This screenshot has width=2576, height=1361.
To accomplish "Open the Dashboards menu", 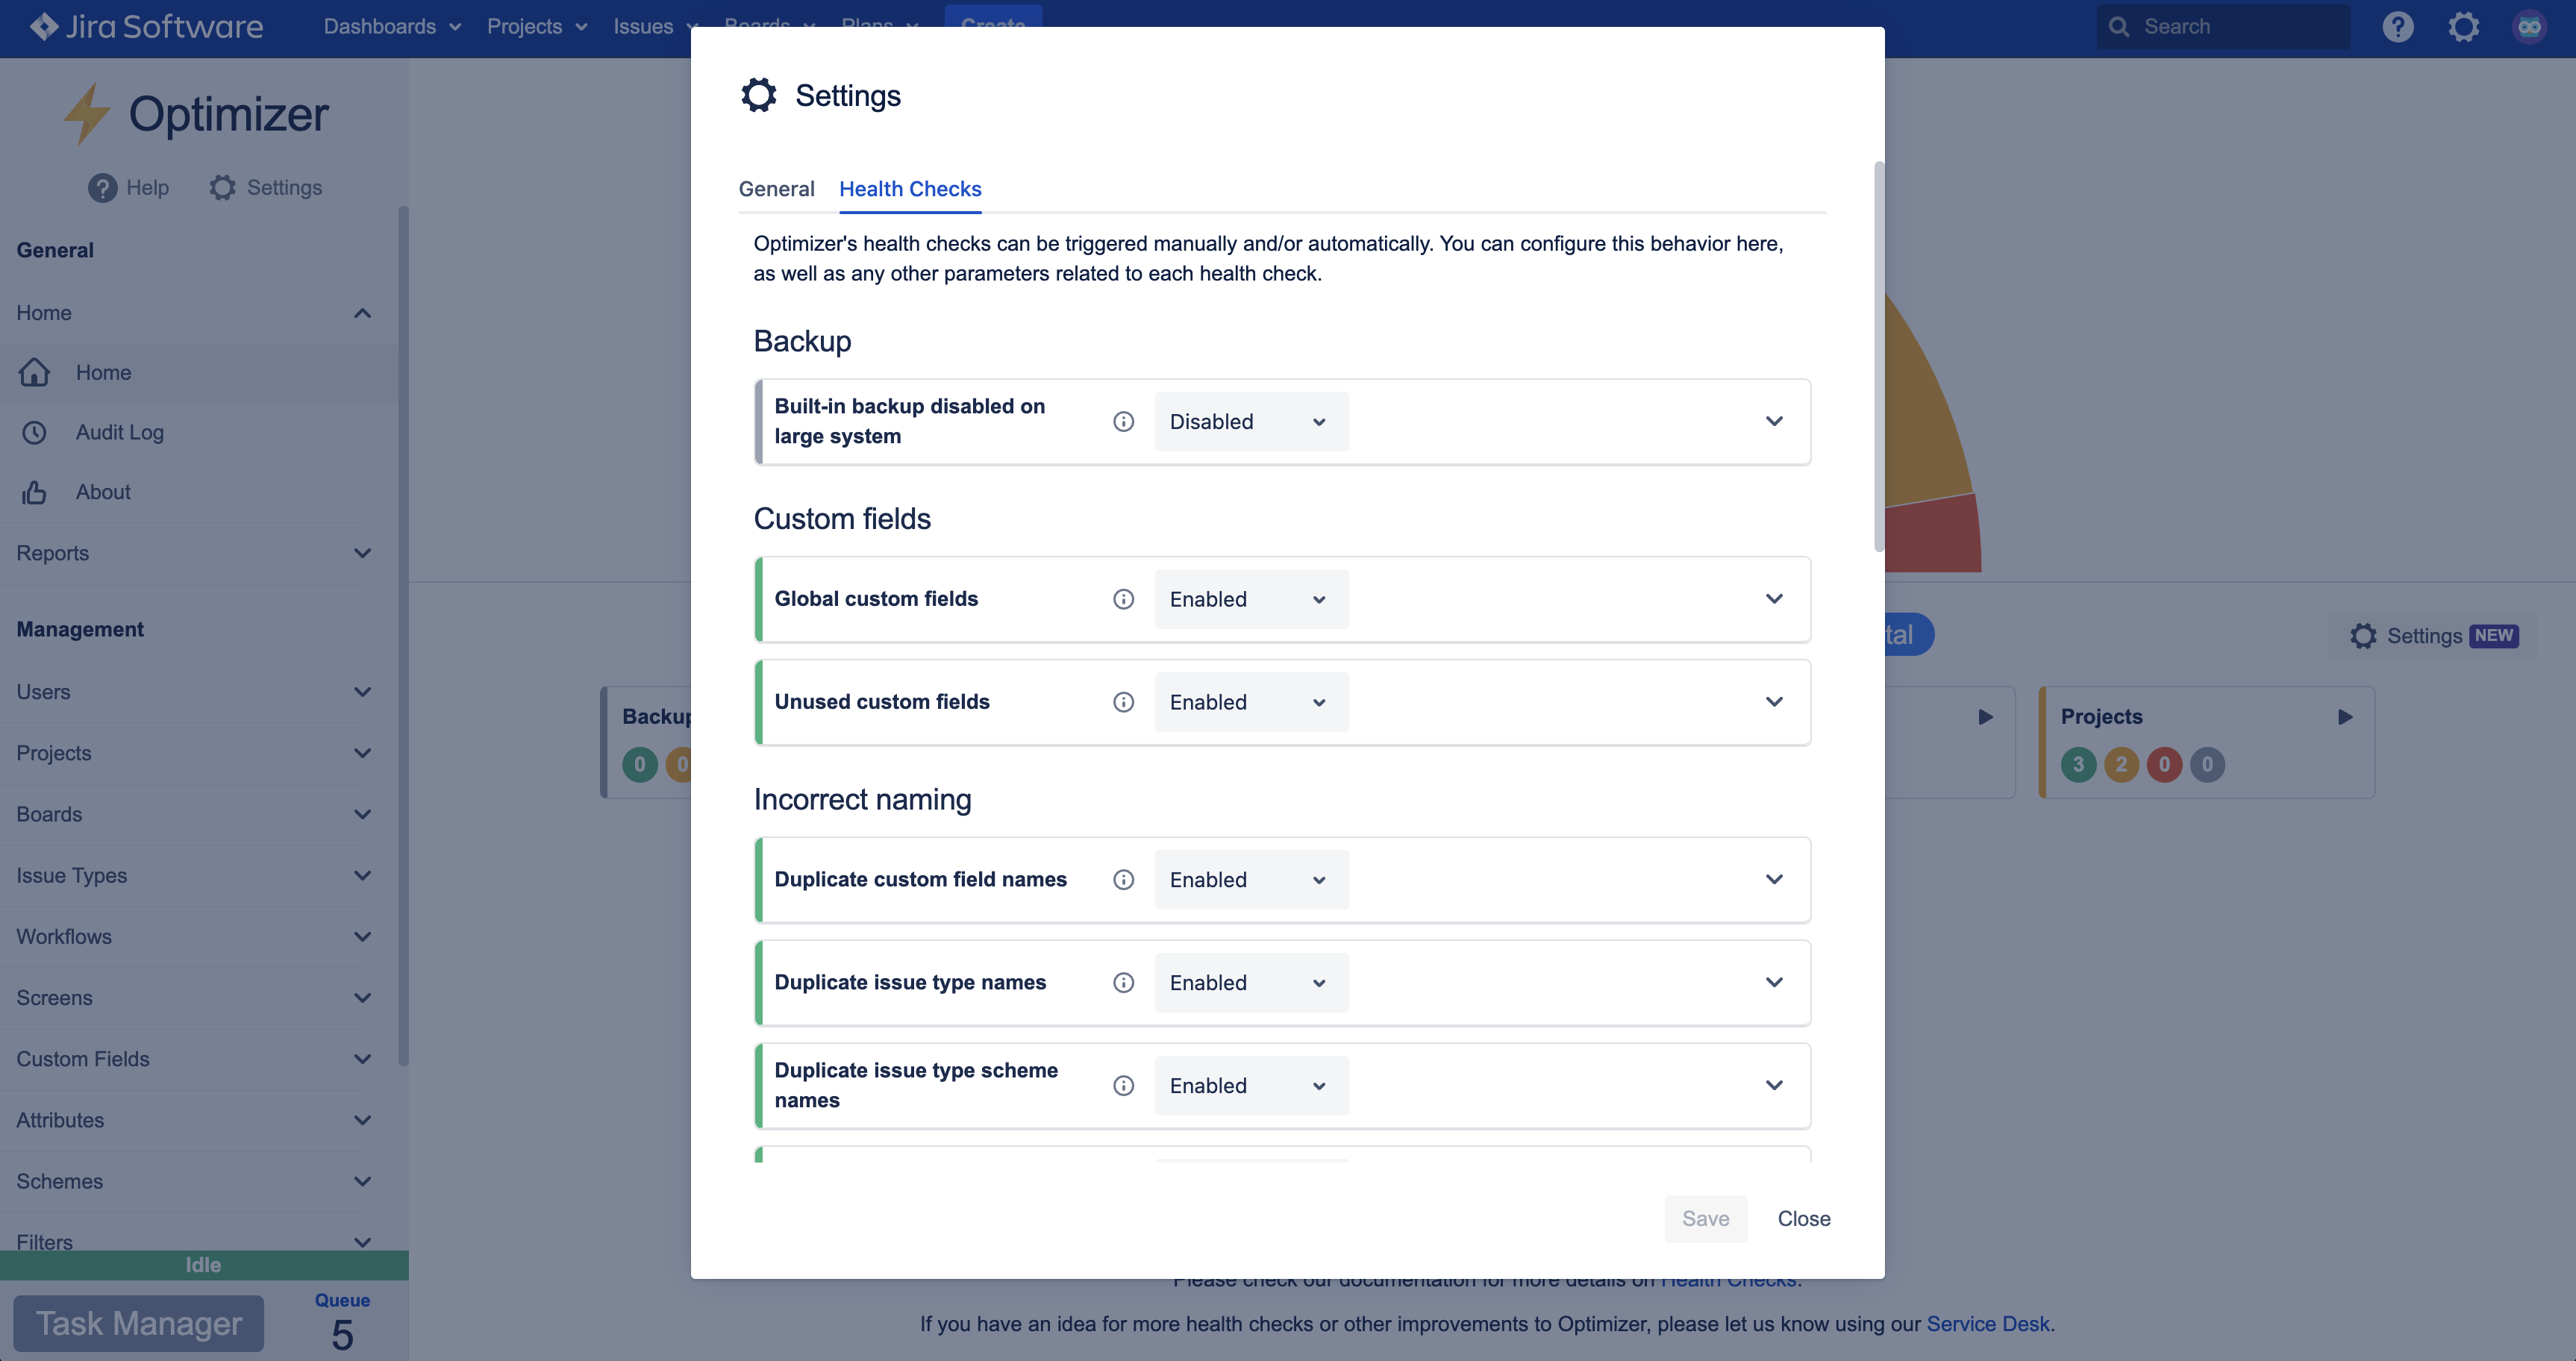I will [x=391, y=27].
